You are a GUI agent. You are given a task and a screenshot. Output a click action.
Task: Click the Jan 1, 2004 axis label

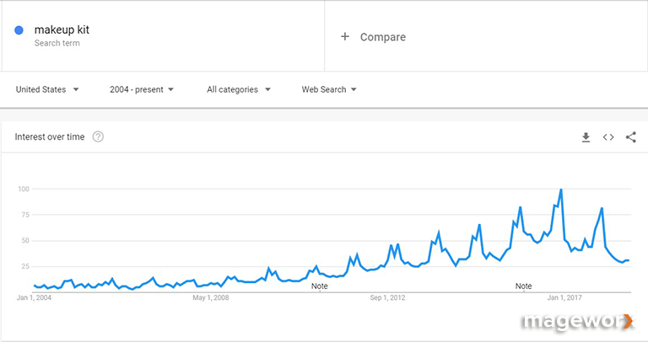[34, 297]
